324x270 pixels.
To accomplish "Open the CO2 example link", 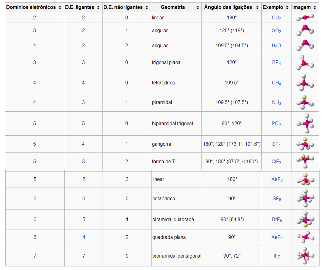I will (276, 18).
